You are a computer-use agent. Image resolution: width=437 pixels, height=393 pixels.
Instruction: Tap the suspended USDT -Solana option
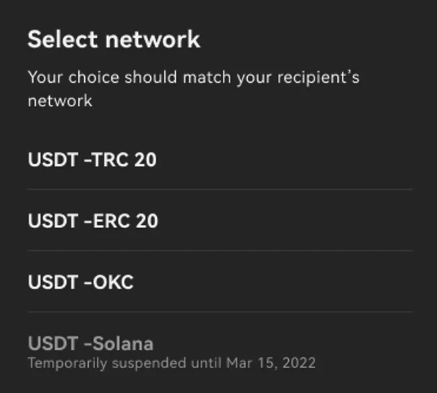[x=91, y=344]
